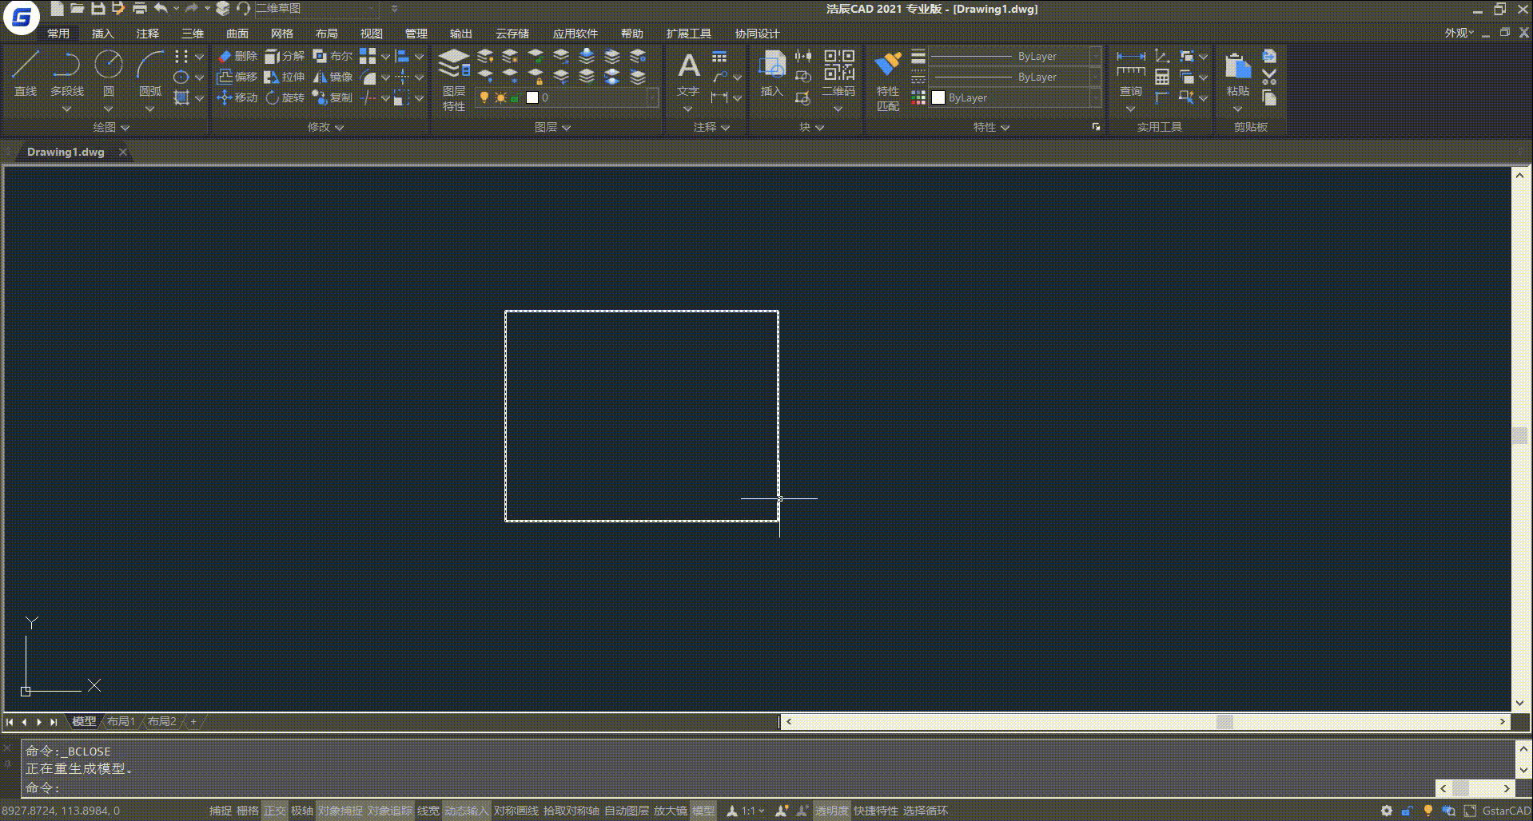Toggle Lineweight (线宽) display
Viewport: 1533px width, 821px height.
click(428, 811)
